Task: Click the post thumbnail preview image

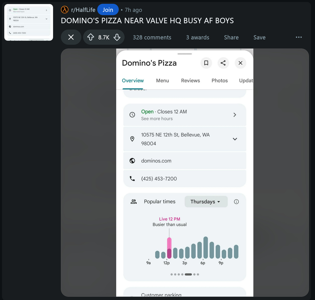Action: (29, 22)
